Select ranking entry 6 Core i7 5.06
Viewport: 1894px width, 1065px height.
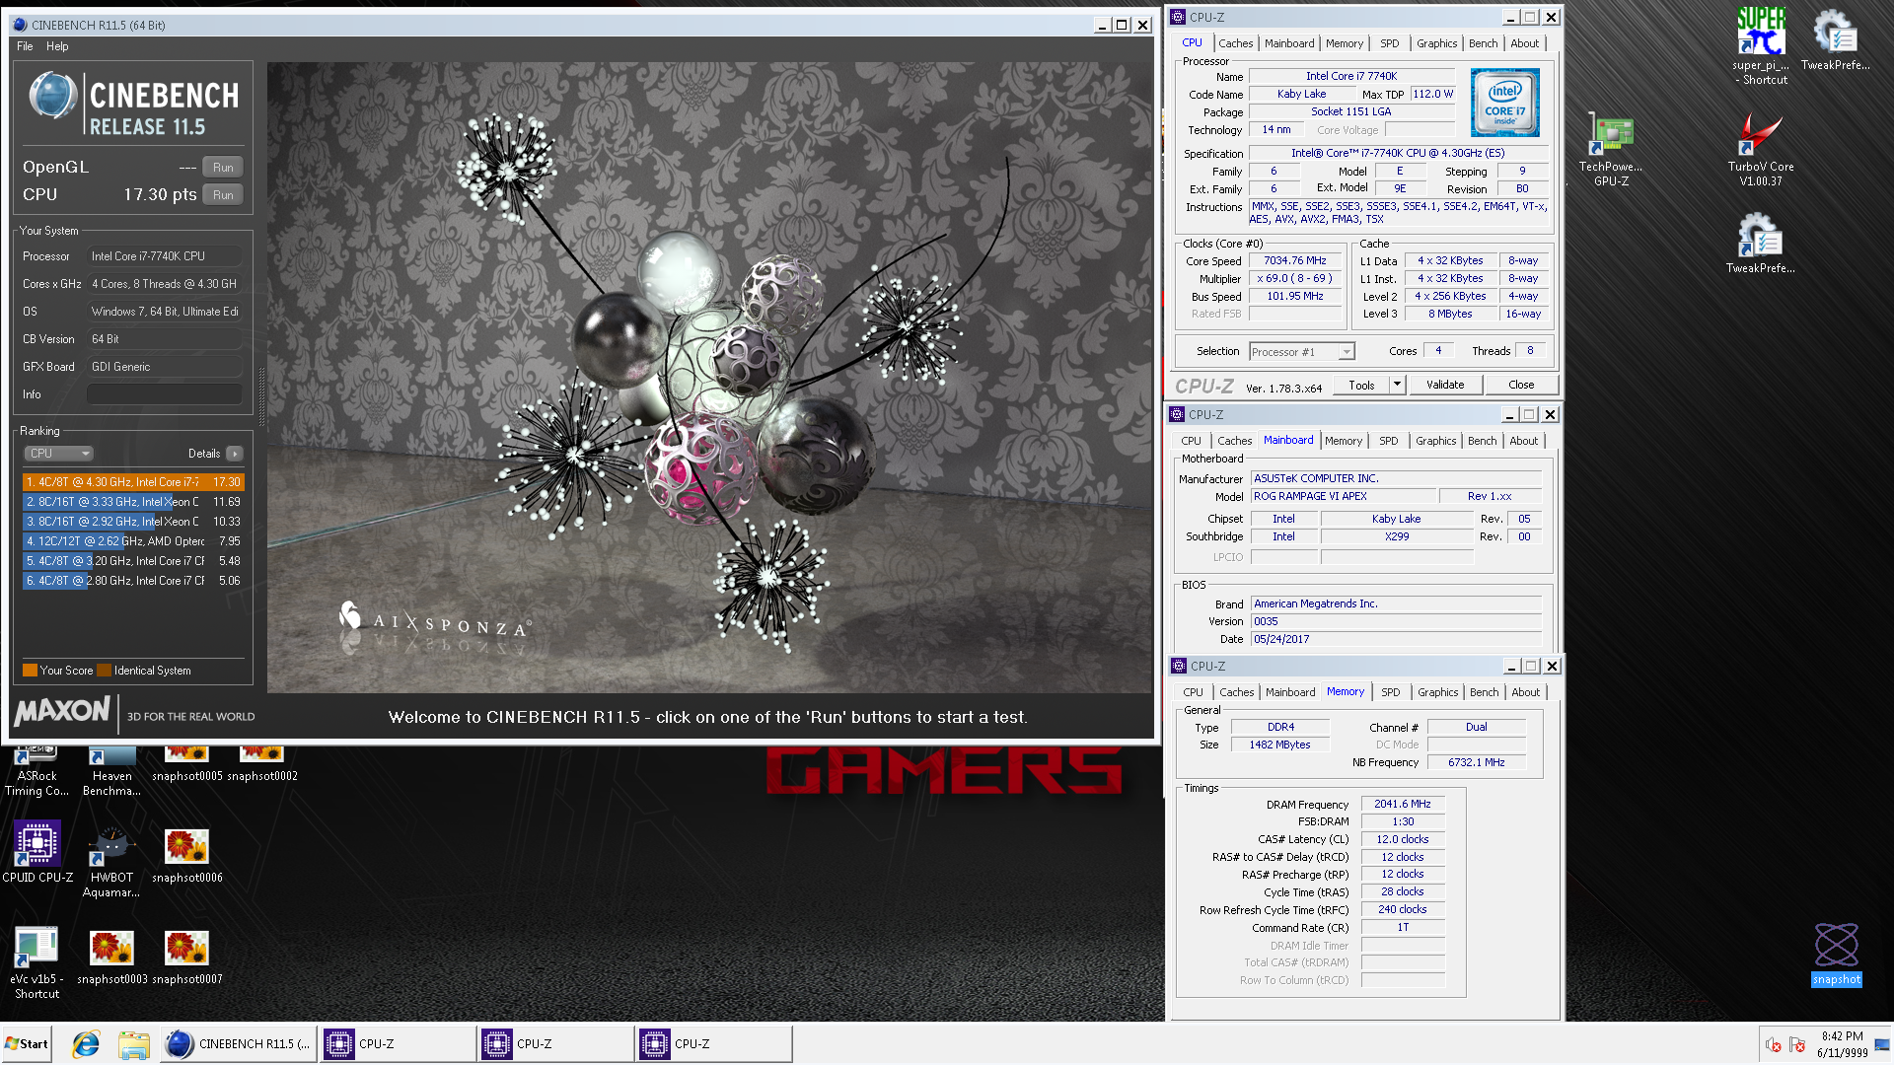[x=133, y=581]
